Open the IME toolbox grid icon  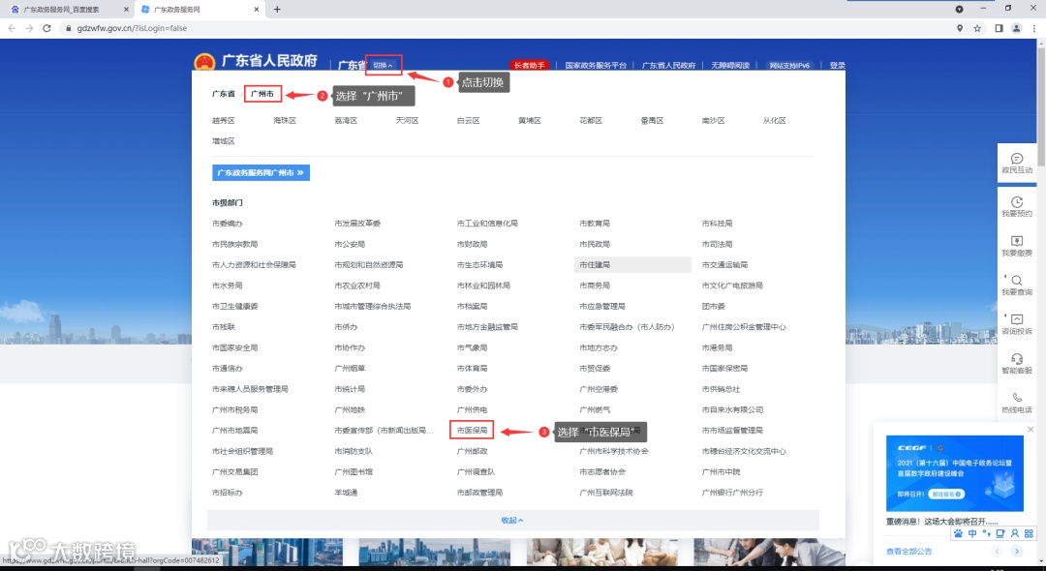click(1029, 533)
